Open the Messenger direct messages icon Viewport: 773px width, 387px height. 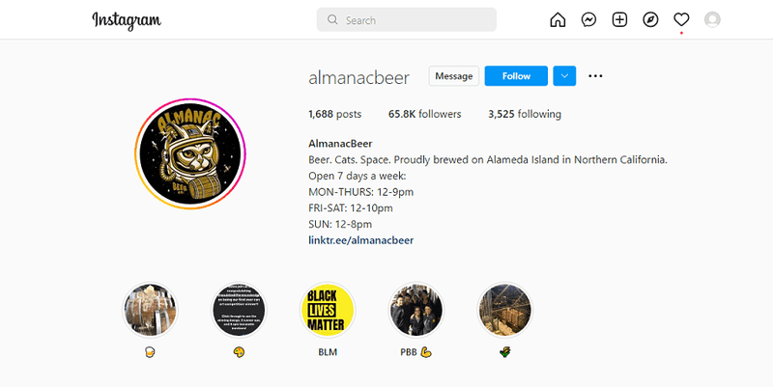[588, 19]
